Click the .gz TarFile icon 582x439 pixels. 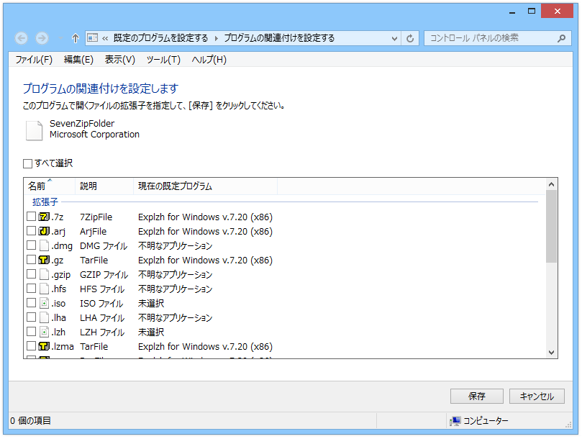(x=44, y=260)
